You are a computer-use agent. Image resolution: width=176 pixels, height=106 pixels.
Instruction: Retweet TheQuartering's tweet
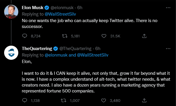(x=63, y=100)
